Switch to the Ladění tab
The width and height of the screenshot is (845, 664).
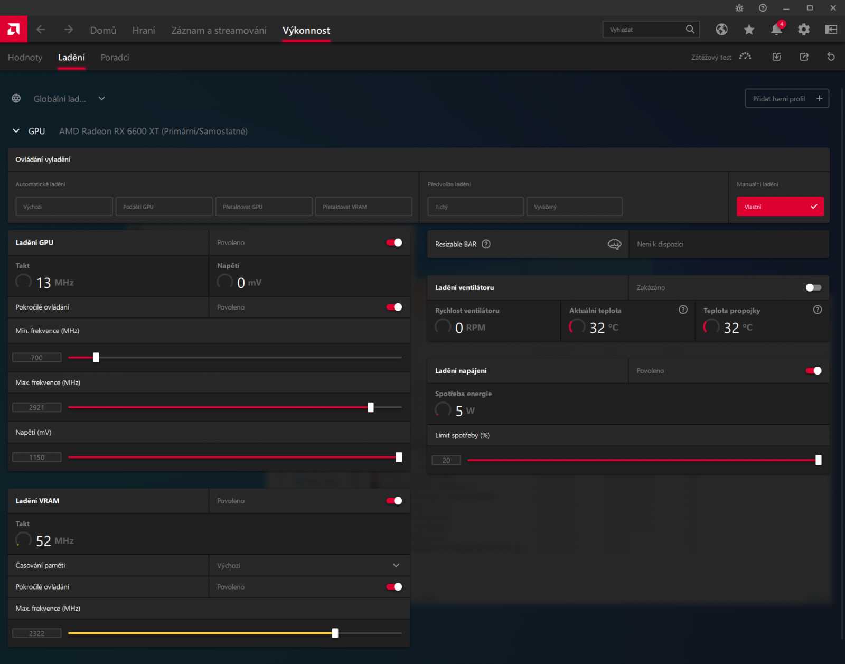point(71,57)
